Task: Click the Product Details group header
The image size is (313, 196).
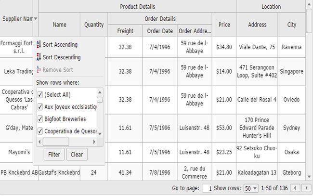Action: click(x=137, y=6)
